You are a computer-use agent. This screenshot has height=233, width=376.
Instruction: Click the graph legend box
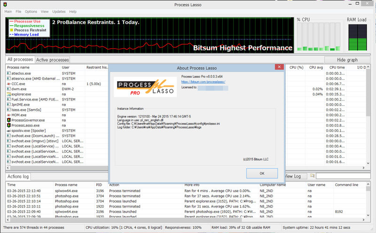click(x=29, y=28)
